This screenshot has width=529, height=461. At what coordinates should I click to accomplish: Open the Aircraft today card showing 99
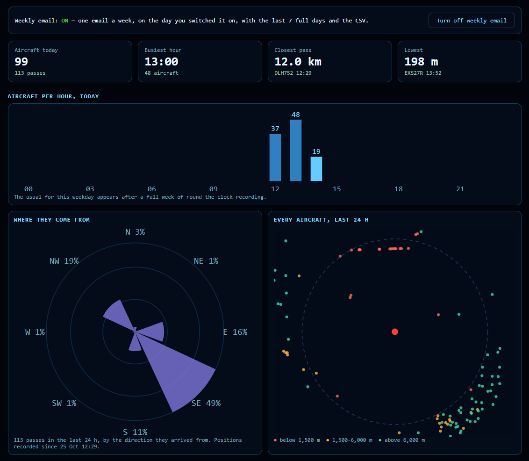tap(70, 61)
